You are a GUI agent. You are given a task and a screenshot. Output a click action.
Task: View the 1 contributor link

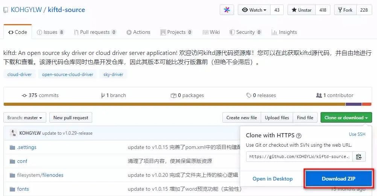[335, 95]
